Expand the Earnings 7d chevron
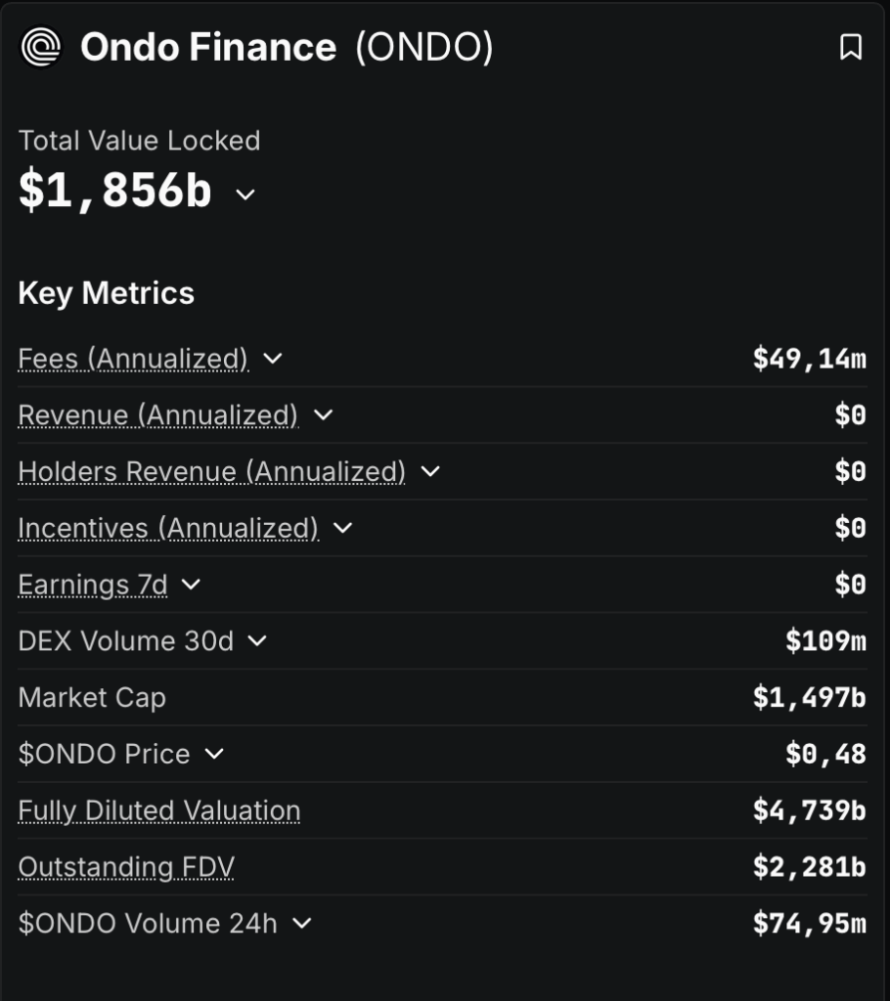The image size is (890, 1001). tap(191, 585)
